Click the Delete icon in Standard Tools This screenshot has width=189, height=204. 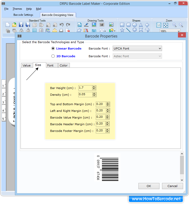click(x=55, y=25)
